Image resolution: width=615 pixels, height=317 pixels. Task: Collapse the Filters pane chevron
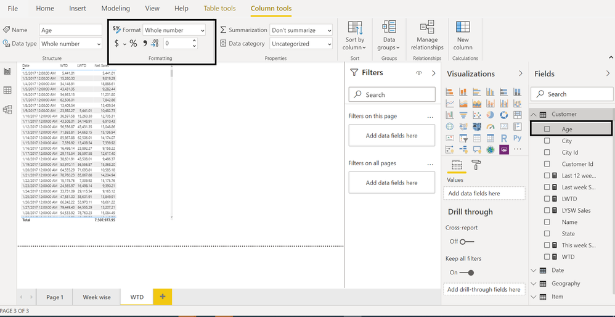[434, 73]
